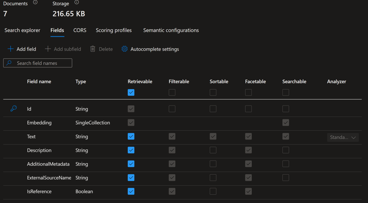Click the Add field plus icon
368x203 pixels.
pyautogui.click(x=10, y=49)
